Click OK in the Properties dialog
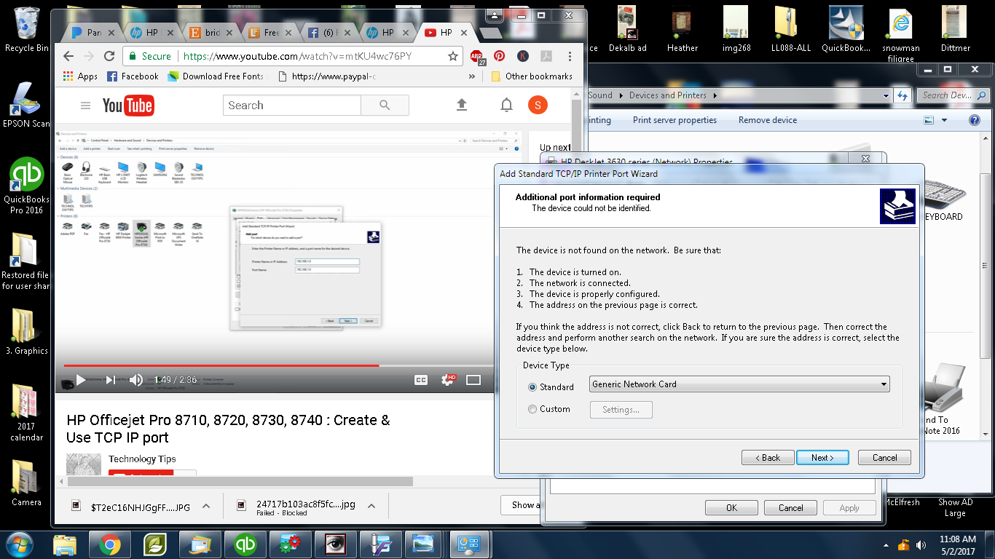995x559 pixels. 732,508
